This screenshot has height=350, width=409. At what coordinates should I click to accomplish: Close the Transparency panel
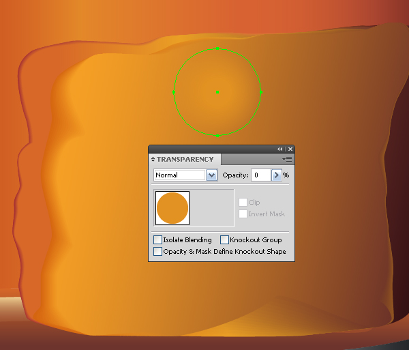click(290, 149)
